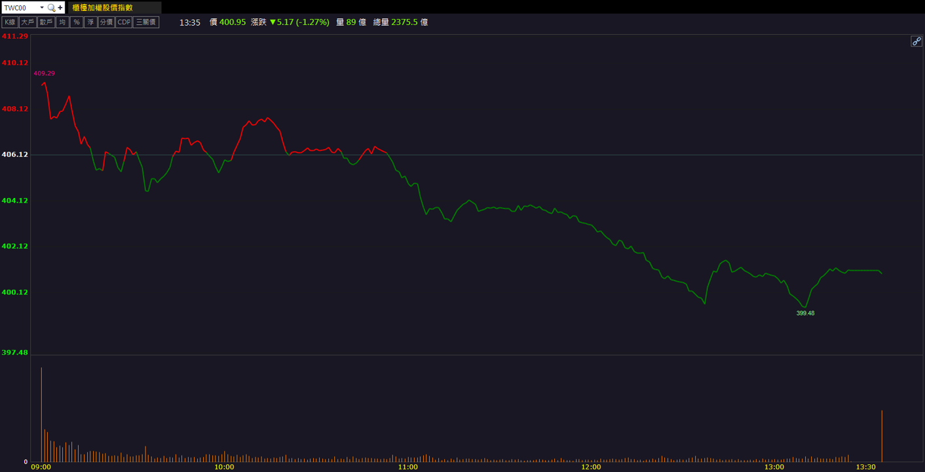This screenshot has width=925, height=472.
Task: Click the 10:00 time axis label
Action: pyautogui.click(x=224, y=467)
